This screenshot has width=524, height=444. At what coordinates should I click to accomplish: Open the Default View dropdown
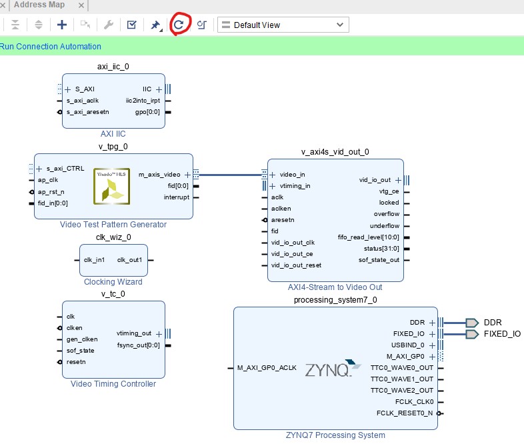coord(283,25)
